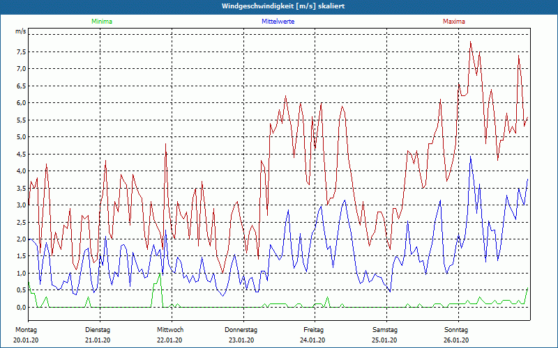The width and height of the screenshot is (558, 348).
Task: Click the highest red Maxima peak on Sonntag
Action: pyautogui.click(x=470, y=42)
